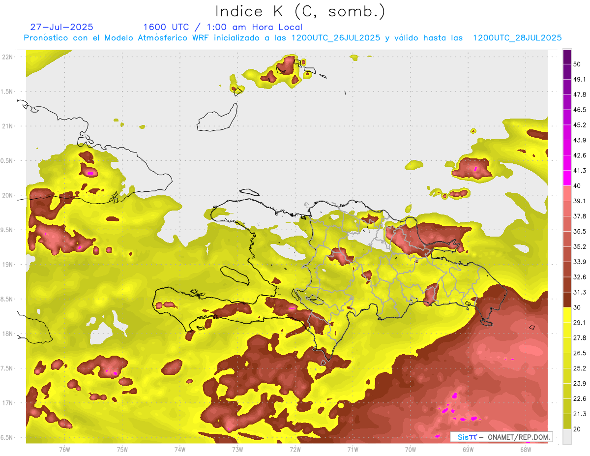The image size is (590, 456).
Task: Click the latitude label '17N'
Action: pos(7,403)
